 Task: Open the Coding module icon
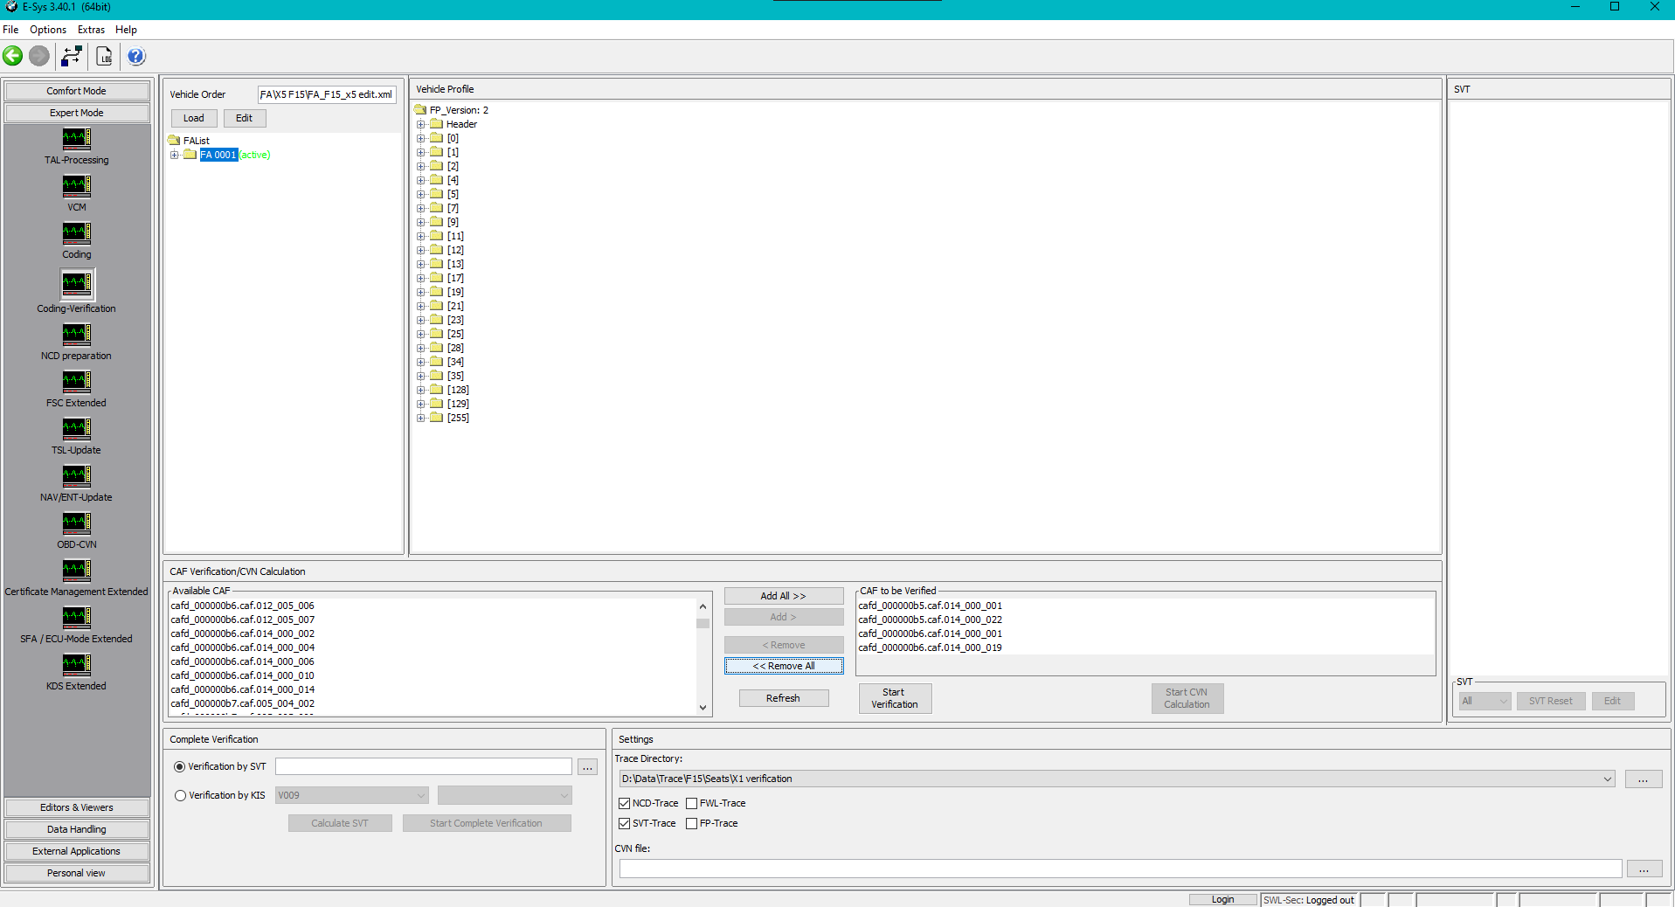tap(77, 233)
